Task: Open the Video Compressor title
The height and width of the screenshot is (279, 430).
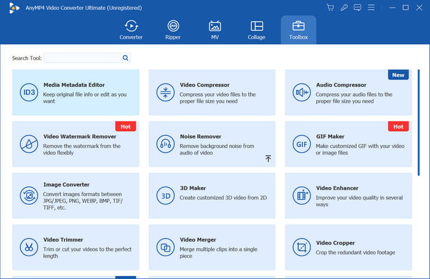Action: click(x=205, y=85)
